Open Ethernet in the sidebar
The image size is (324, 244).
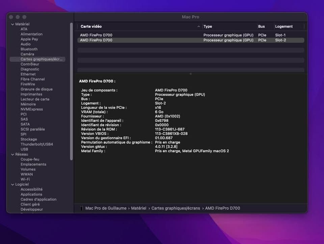(x=28, y=74)
